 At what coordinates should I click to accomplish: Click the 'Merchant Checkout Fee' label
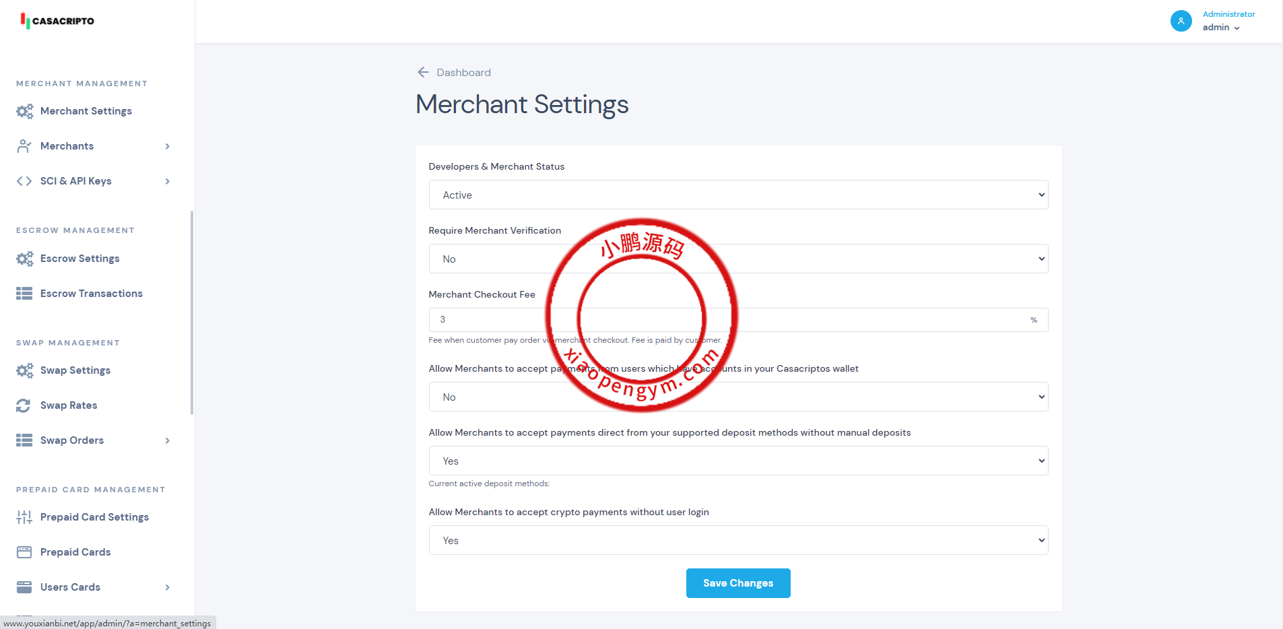coord(482,294)
